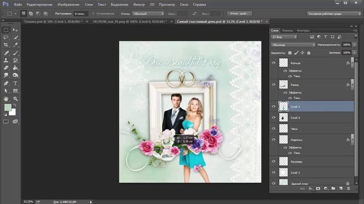Open the fill slider dropdown arrow
The image size is (364, 204).
[354, 53]
